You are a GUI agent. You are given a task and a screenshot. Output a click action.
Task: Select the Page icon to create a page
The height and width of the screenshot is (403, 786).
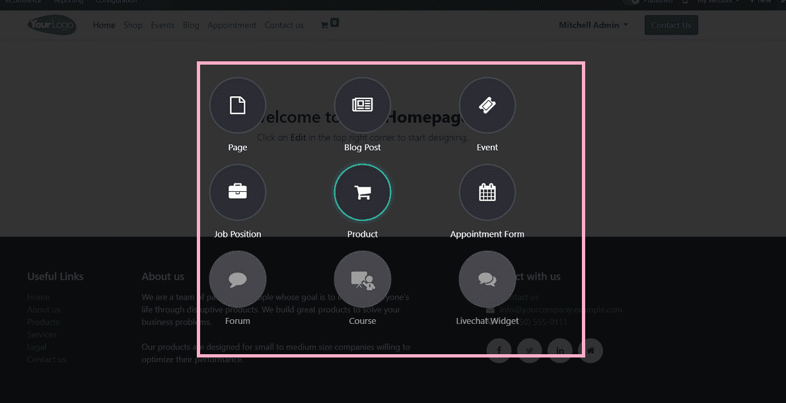pyautogui.click(x=238, y=106)
